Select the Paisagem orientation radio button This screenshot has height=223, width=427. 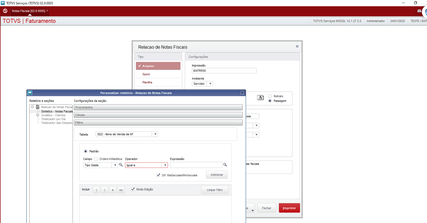270,101
